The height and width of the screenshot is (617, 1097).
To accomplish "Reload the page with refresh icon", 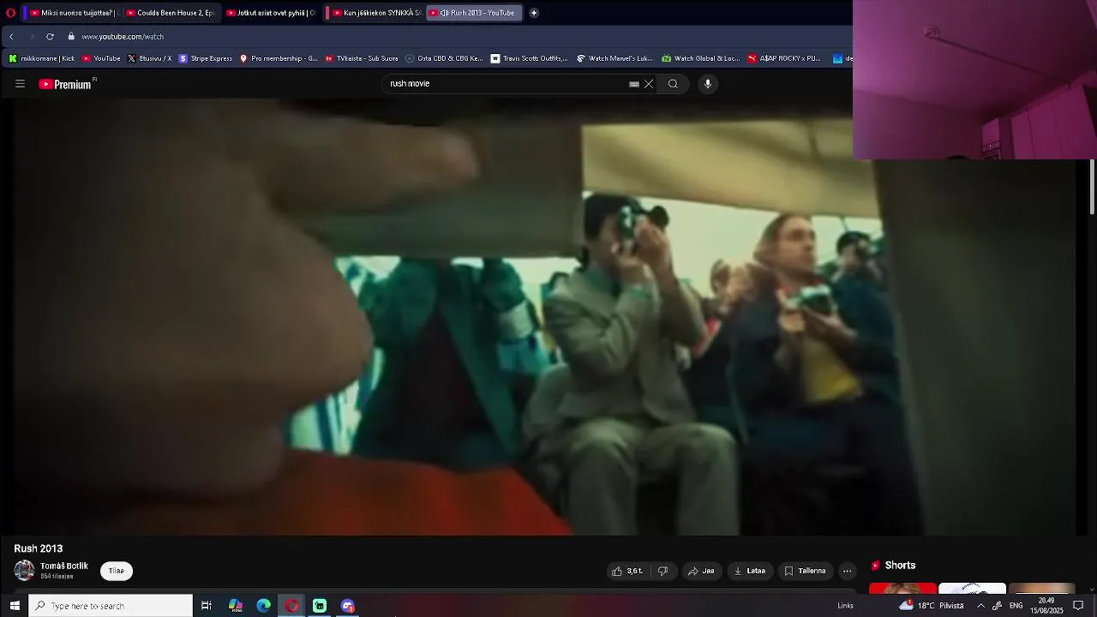I will 50,37.
